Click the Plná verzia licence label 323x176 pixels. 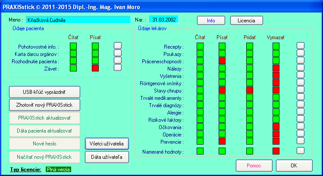pos(58,170)
